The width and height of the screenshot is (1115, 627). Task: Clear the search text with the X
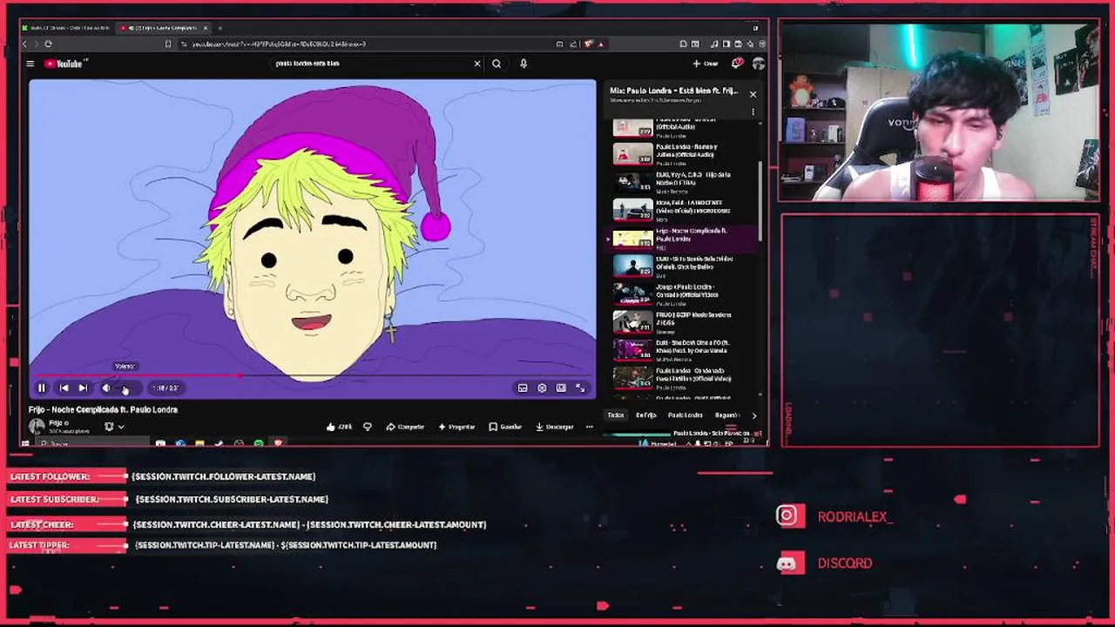pyautogui.click(x=477, y=64)
